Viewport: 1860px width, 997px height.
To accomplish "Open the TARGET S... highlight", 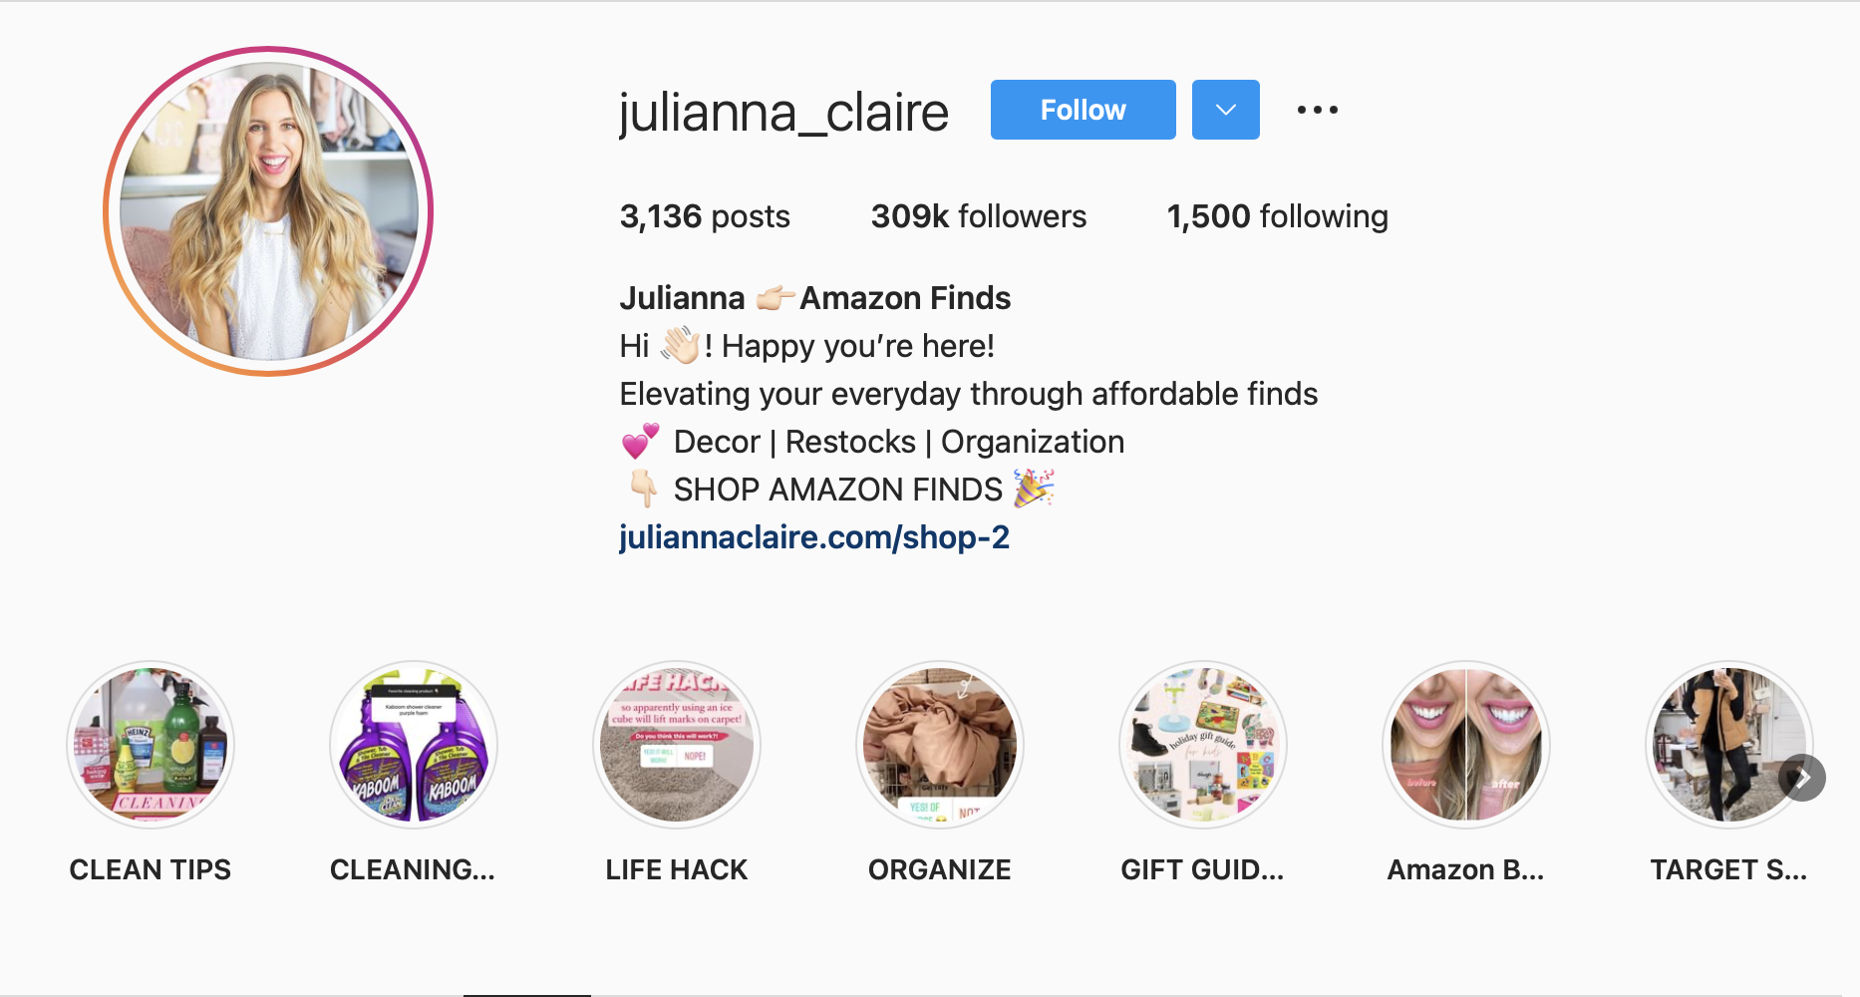I will coord(1729,745).
